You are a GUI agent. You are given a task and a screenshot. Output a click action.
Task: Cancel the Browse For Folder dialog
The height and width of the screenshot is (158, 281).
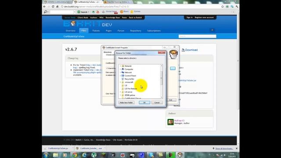157,102
